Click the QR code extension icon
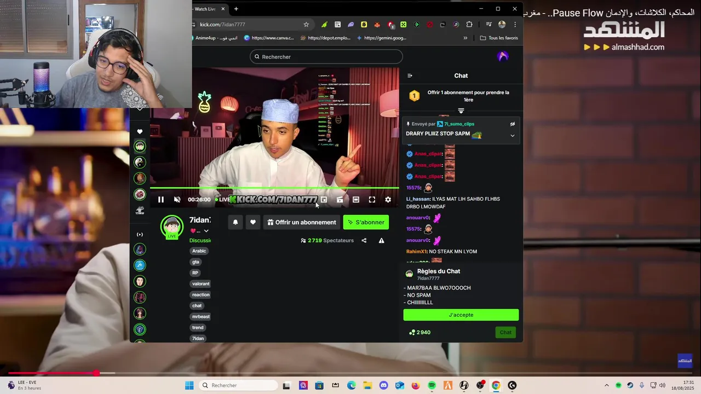Image resolution: width=701 pixels, height=394 pixels. 337,25
